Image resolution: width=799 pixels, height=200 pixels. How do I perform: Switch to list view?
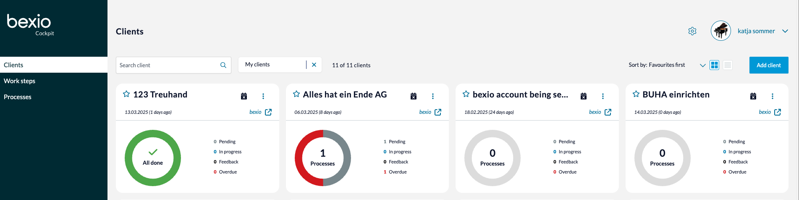point(728,65)
